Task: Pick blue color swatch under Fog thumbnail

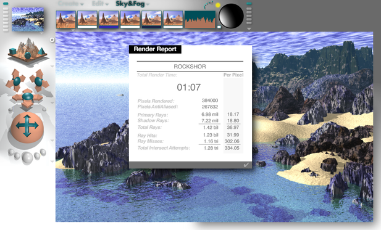Action: click(109, 27)
